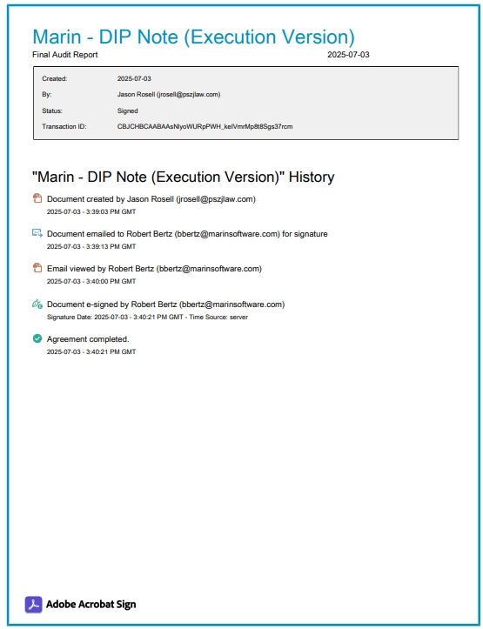Click the Email viewed by Robert Bertz entry
Viewport: 483px width, 629px height.
coord(154,269)
